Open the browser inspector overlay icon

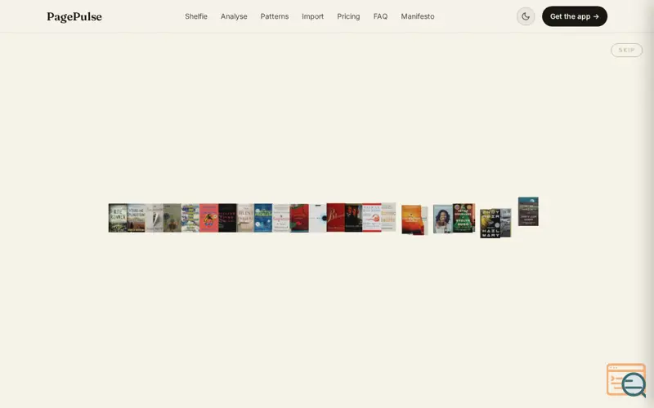pos(626,379)
